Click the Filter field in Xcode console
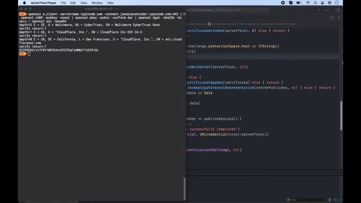This screenshot has width=361, height=203. pos(306,200)
